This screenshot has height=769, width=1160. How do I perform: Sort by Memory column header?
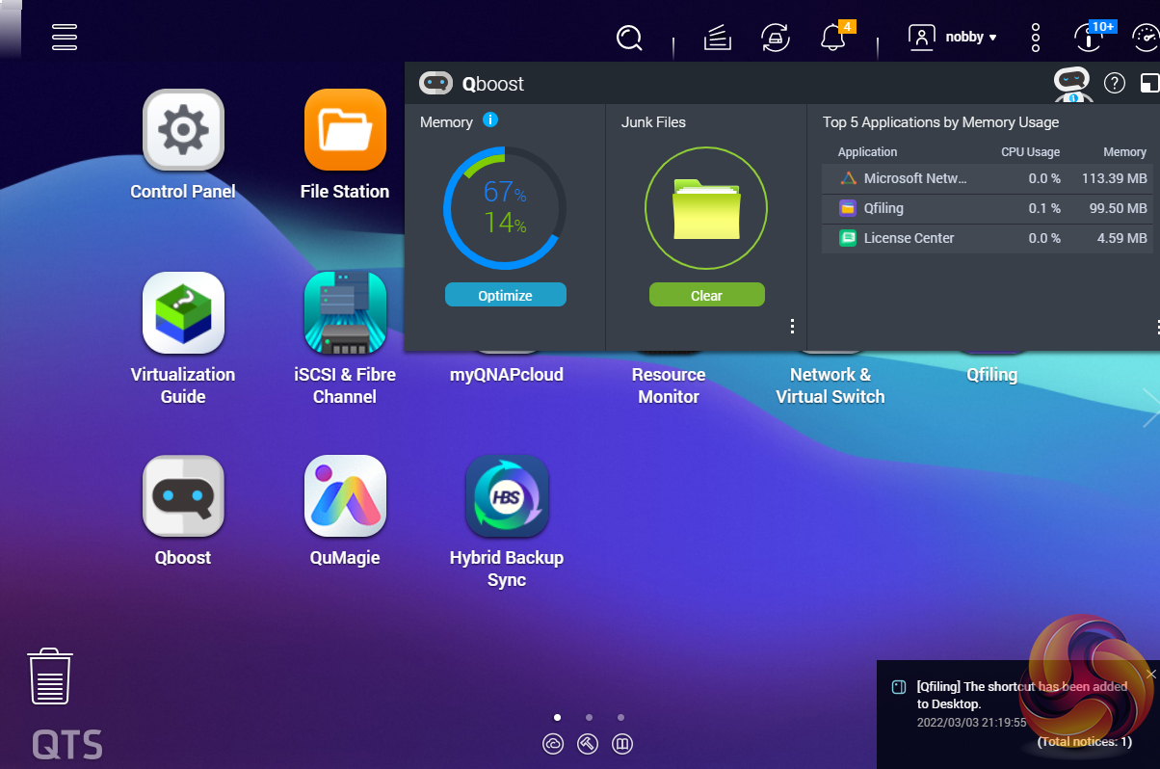click(1124, 152)
